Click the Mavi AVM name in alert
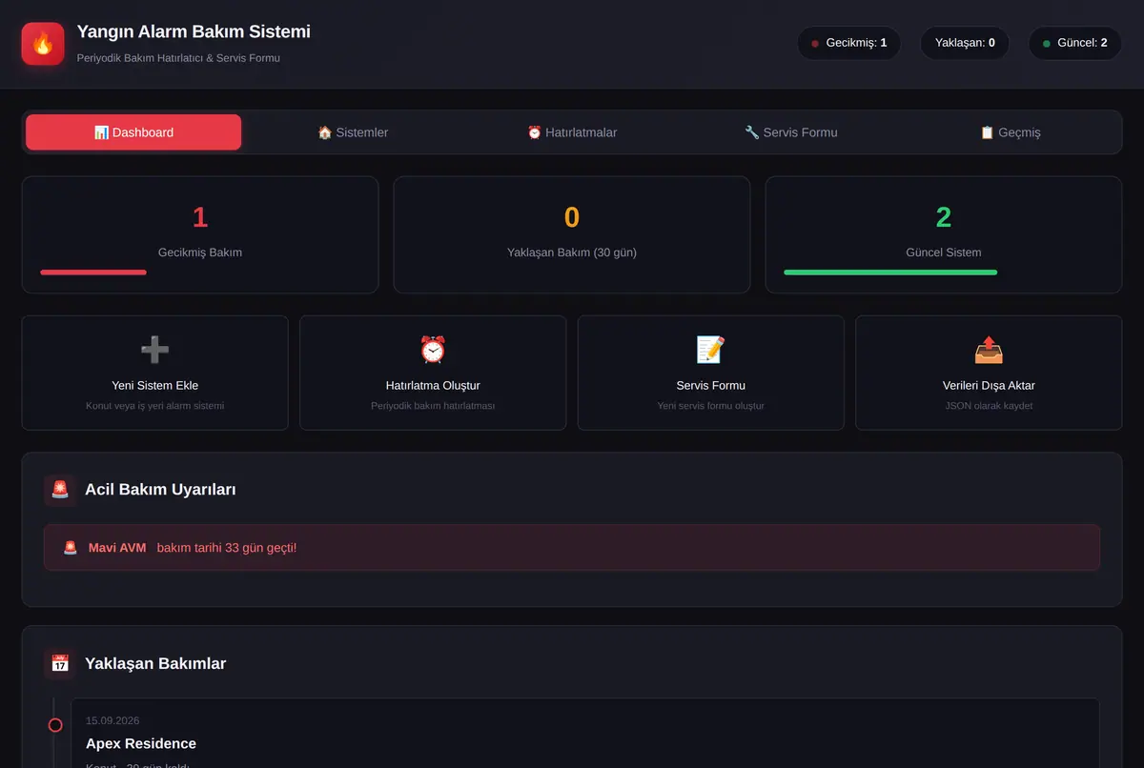The height and width of the screenshot is (768, 1144). click(x=117, y=548)
